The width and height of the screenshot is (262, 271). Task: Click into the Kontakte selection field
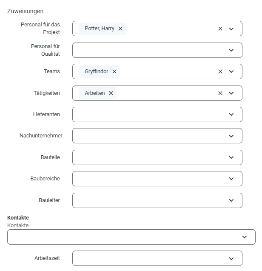[131, 237]
